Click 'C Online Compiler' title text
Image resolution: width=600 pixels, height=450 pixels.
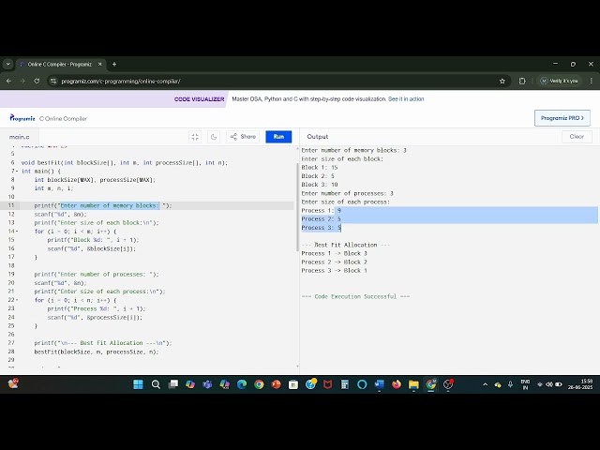(x=63, y=119)
